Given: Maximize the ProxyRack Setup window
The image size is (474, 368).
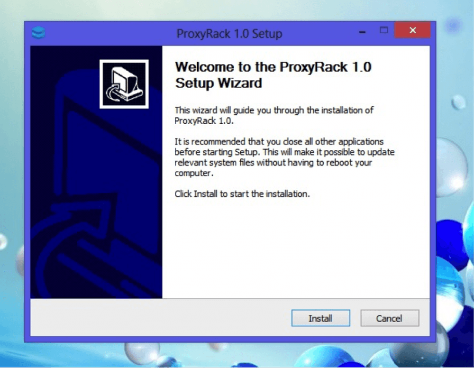Looking at the screenshot, I should click(383, 30).
